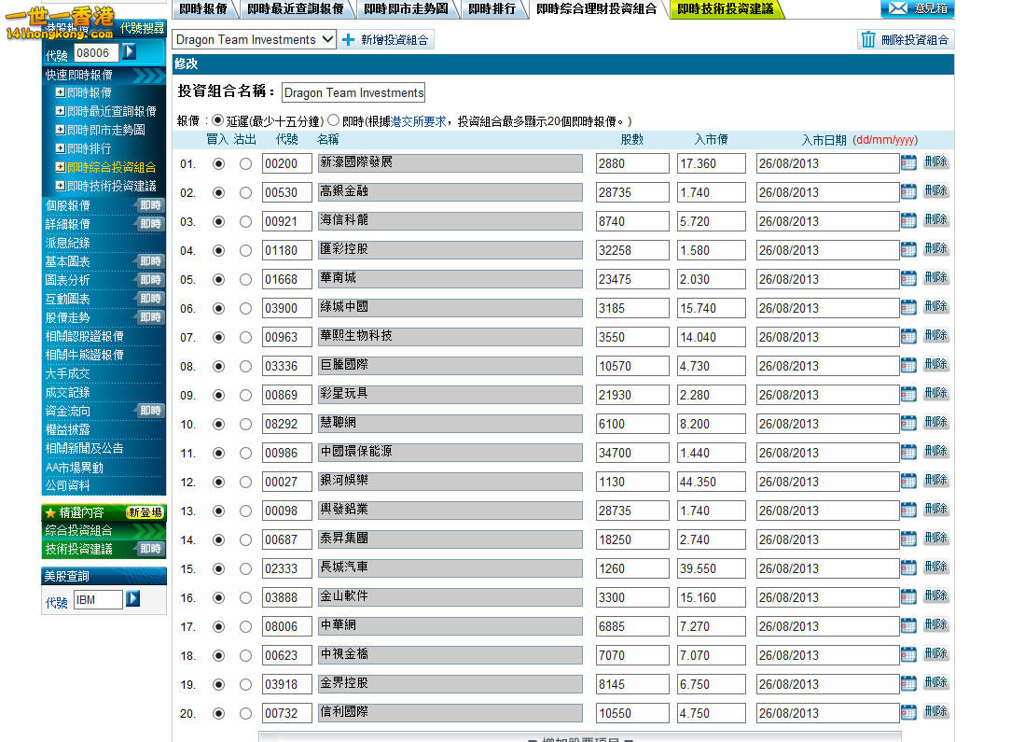Delete row 03 海信科龍 via 刪除 link

click(x=935, y=220)
